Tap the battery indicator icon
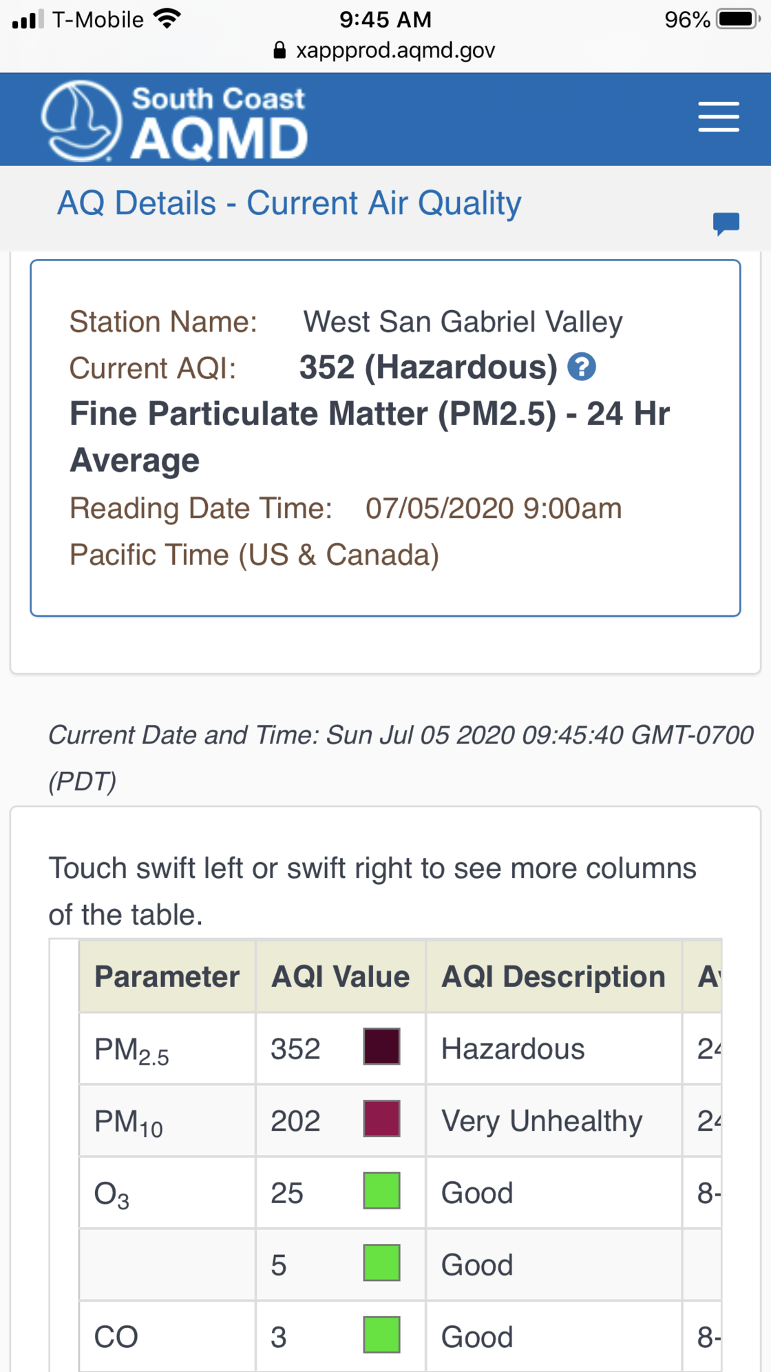This screenshot has width=771, height=1372. [x=739, y=19]
